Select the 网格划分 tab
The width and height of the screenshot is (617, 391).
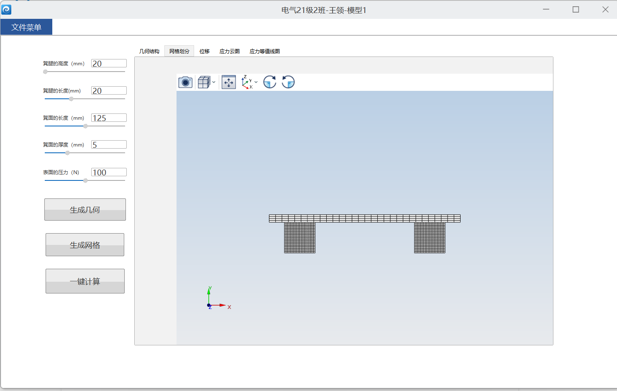point(179,51)
